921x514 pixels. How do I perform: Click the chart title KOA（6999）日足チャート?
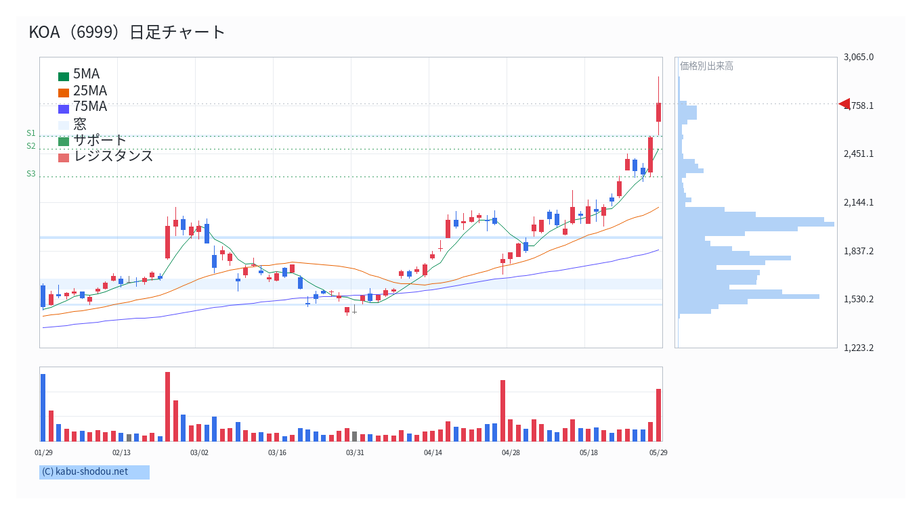(127, 32)
